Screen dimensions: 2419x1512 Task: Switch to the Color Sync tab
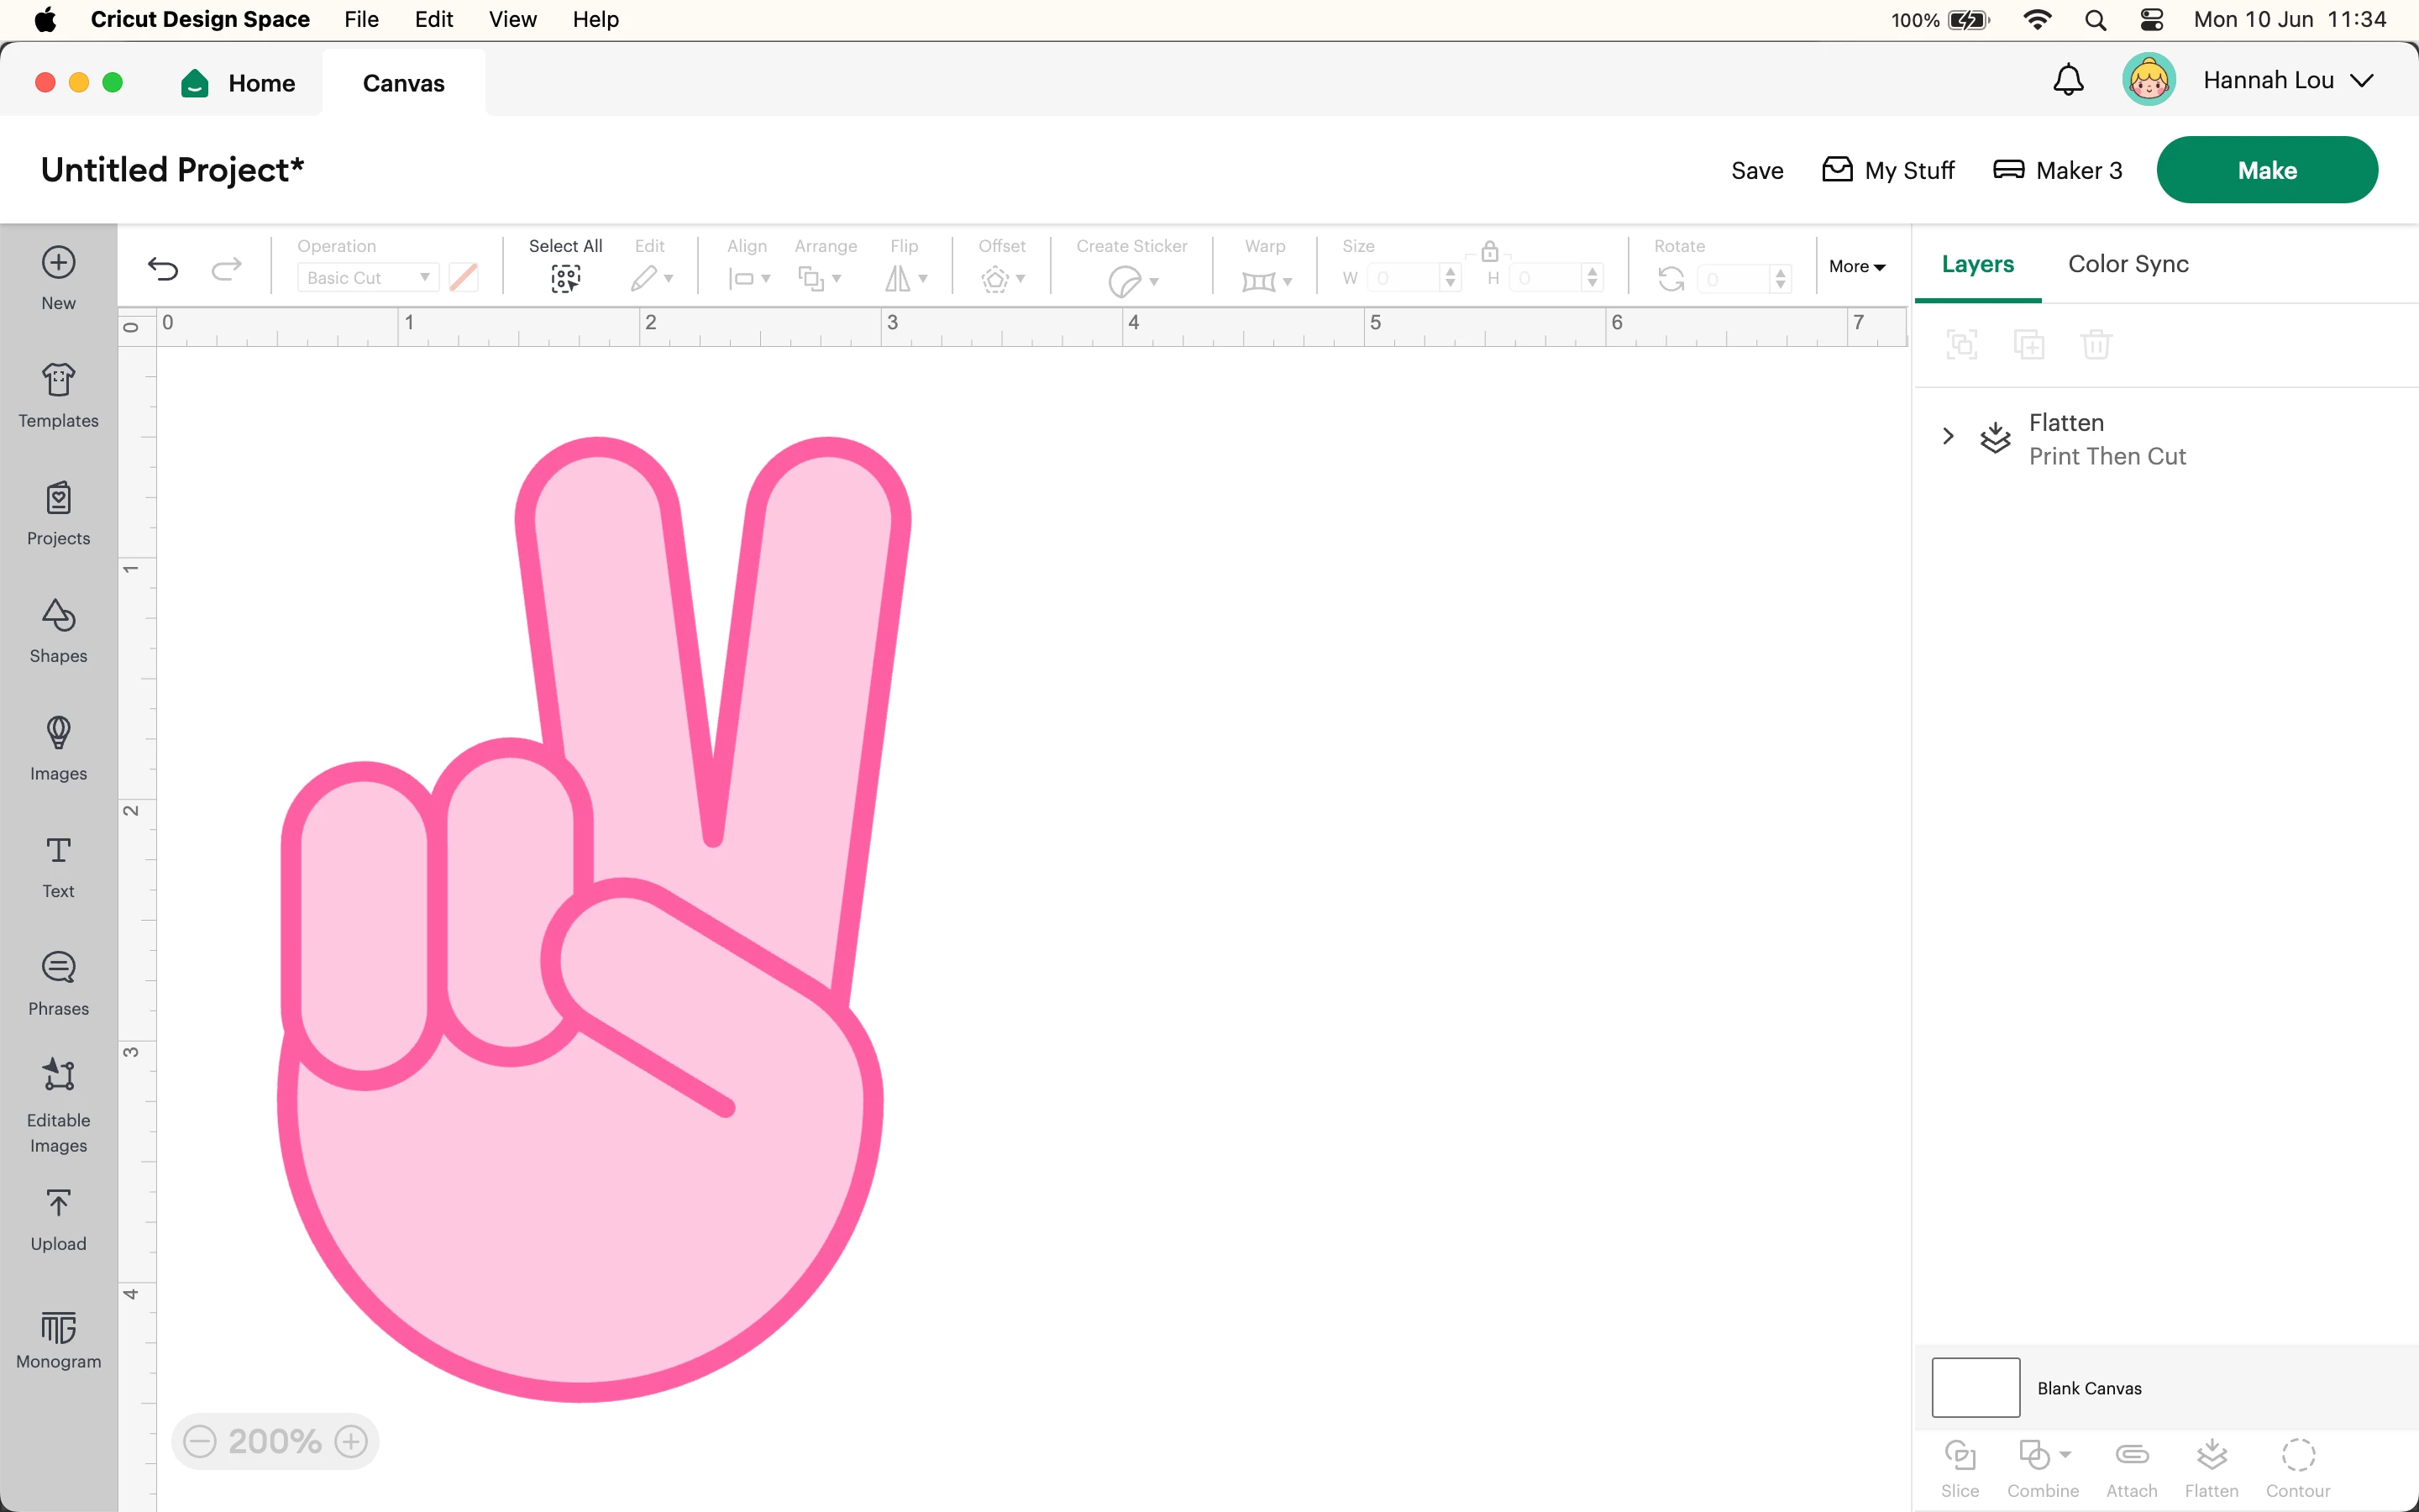(2127, 264)
